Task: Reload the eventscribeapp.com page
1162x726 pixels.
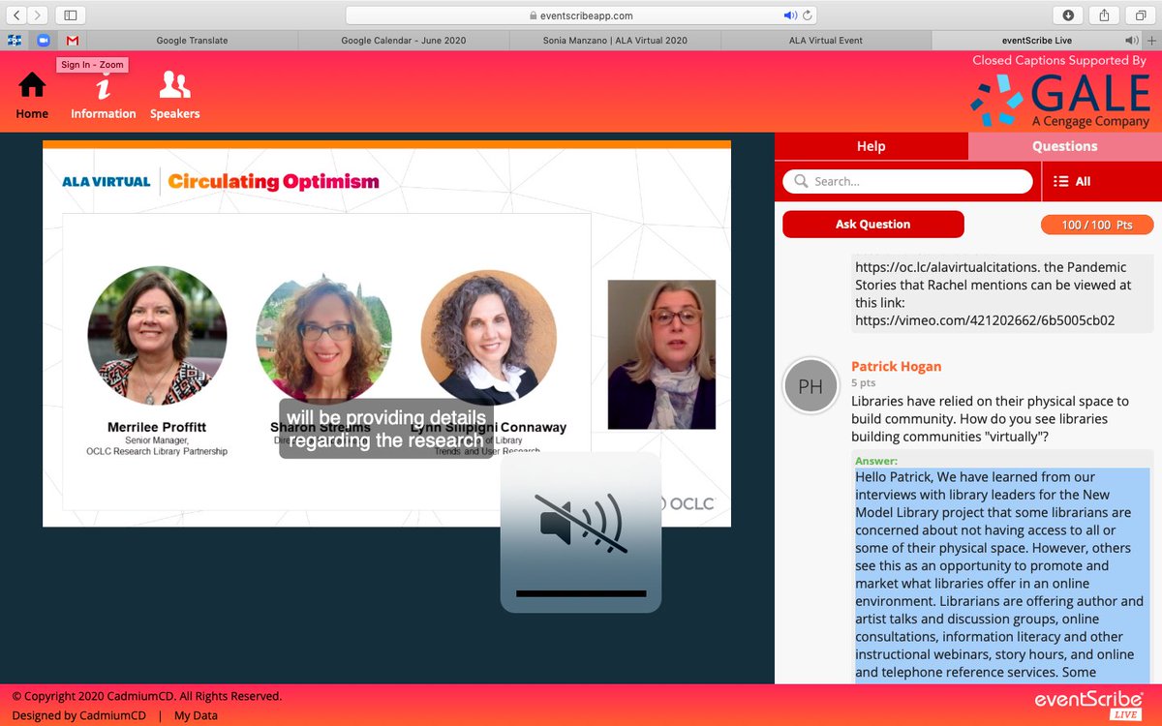Action: tap(808, 15)
